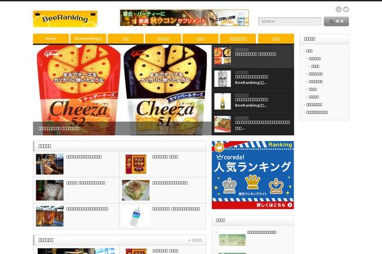Open the BeeRanking titled Corona slider entry

point(251,102)
